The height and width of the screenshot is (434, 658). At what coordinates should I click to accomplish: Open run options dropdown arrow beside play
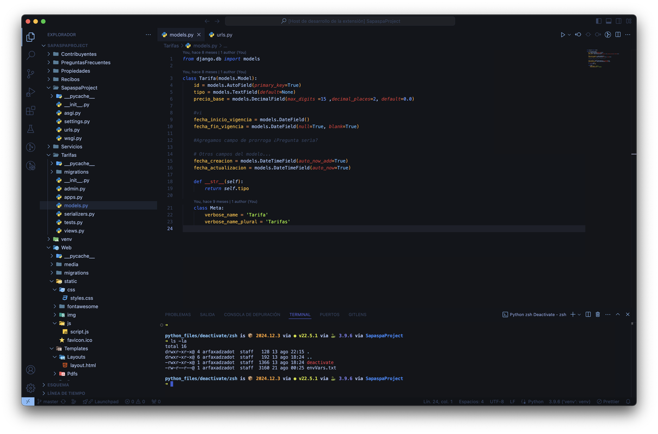569,35
